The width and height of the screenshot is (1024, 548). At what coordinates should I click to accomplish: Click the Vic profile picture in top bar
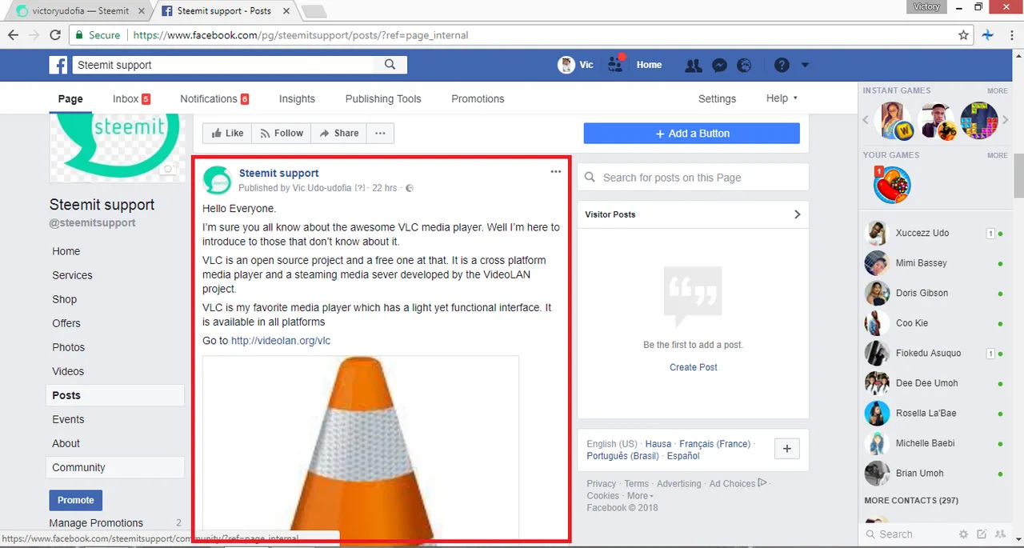tap(566, 65)
